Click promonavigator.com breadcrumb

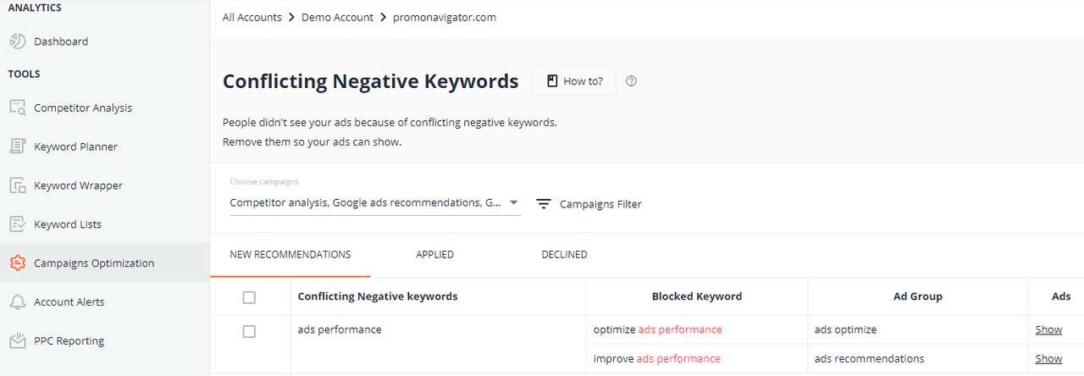pyautogui.click(x=445, y=17)
